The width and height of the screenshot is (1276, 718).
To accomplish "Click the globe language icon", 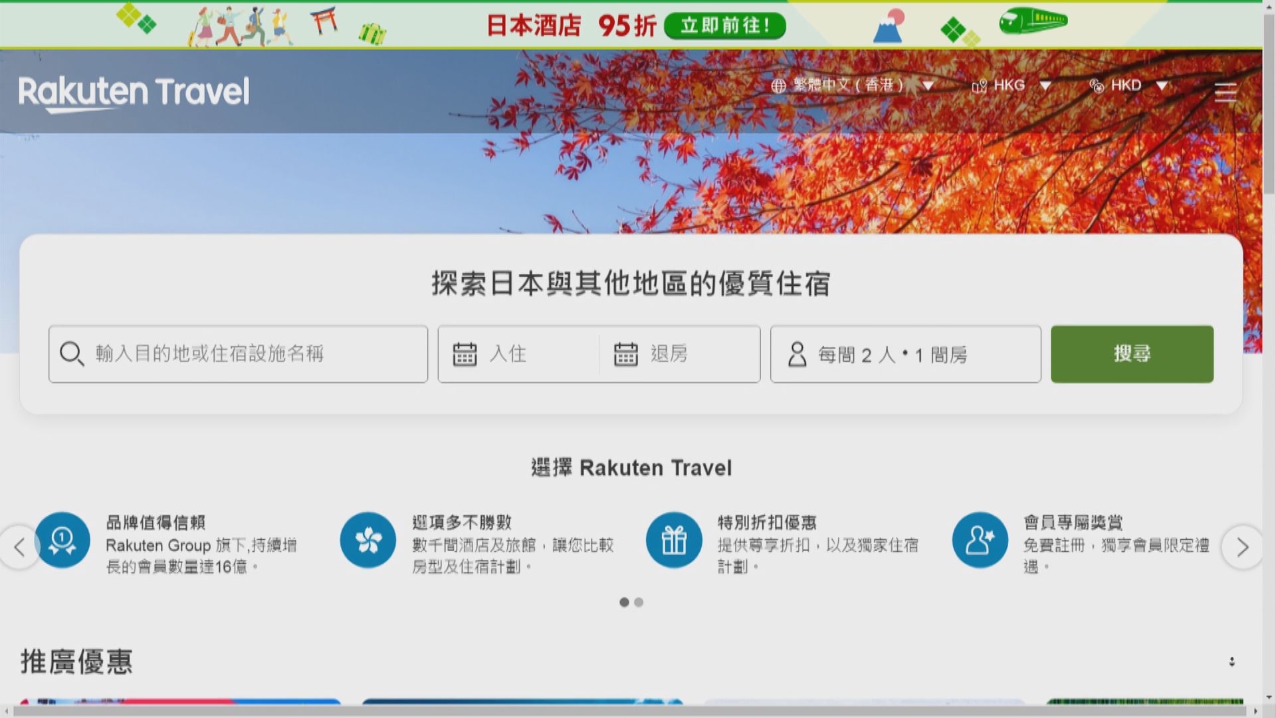I will [x=778, y=86].
